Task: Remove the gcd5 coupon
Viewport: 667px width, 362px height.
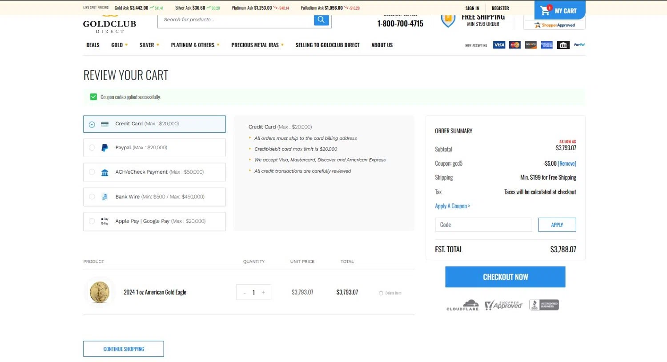Action: pos(567,163)
